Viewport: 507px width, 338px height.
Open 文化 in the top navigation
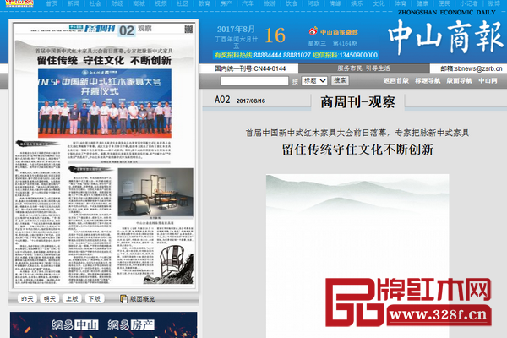click(x=379, y=3)
